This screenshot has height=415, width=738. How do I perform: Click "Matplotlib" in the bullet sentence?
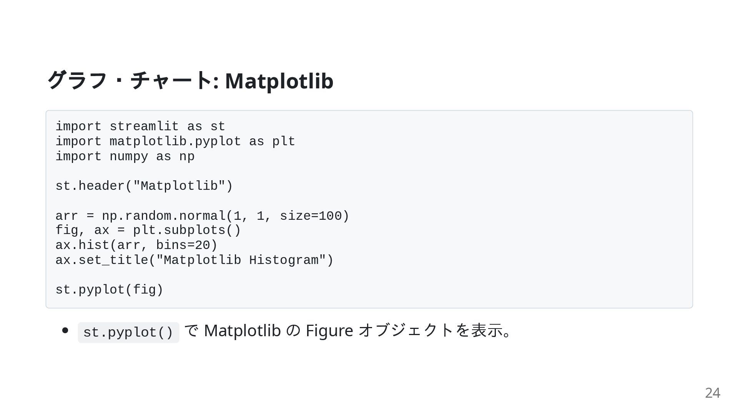point(242,330)
